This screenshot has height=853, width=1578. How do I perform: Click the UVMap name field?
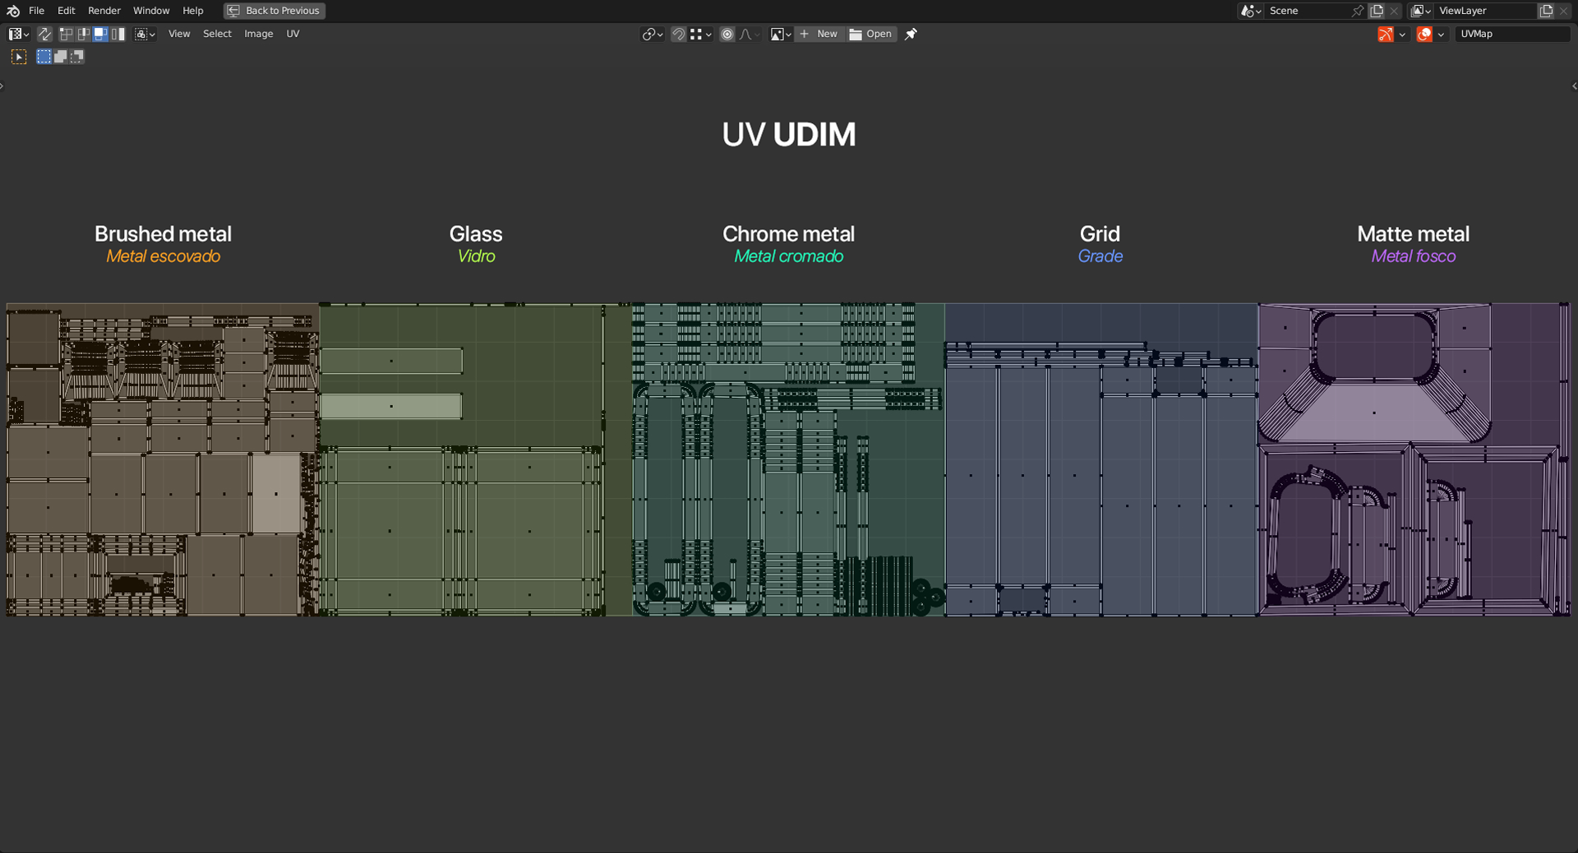1511,34
